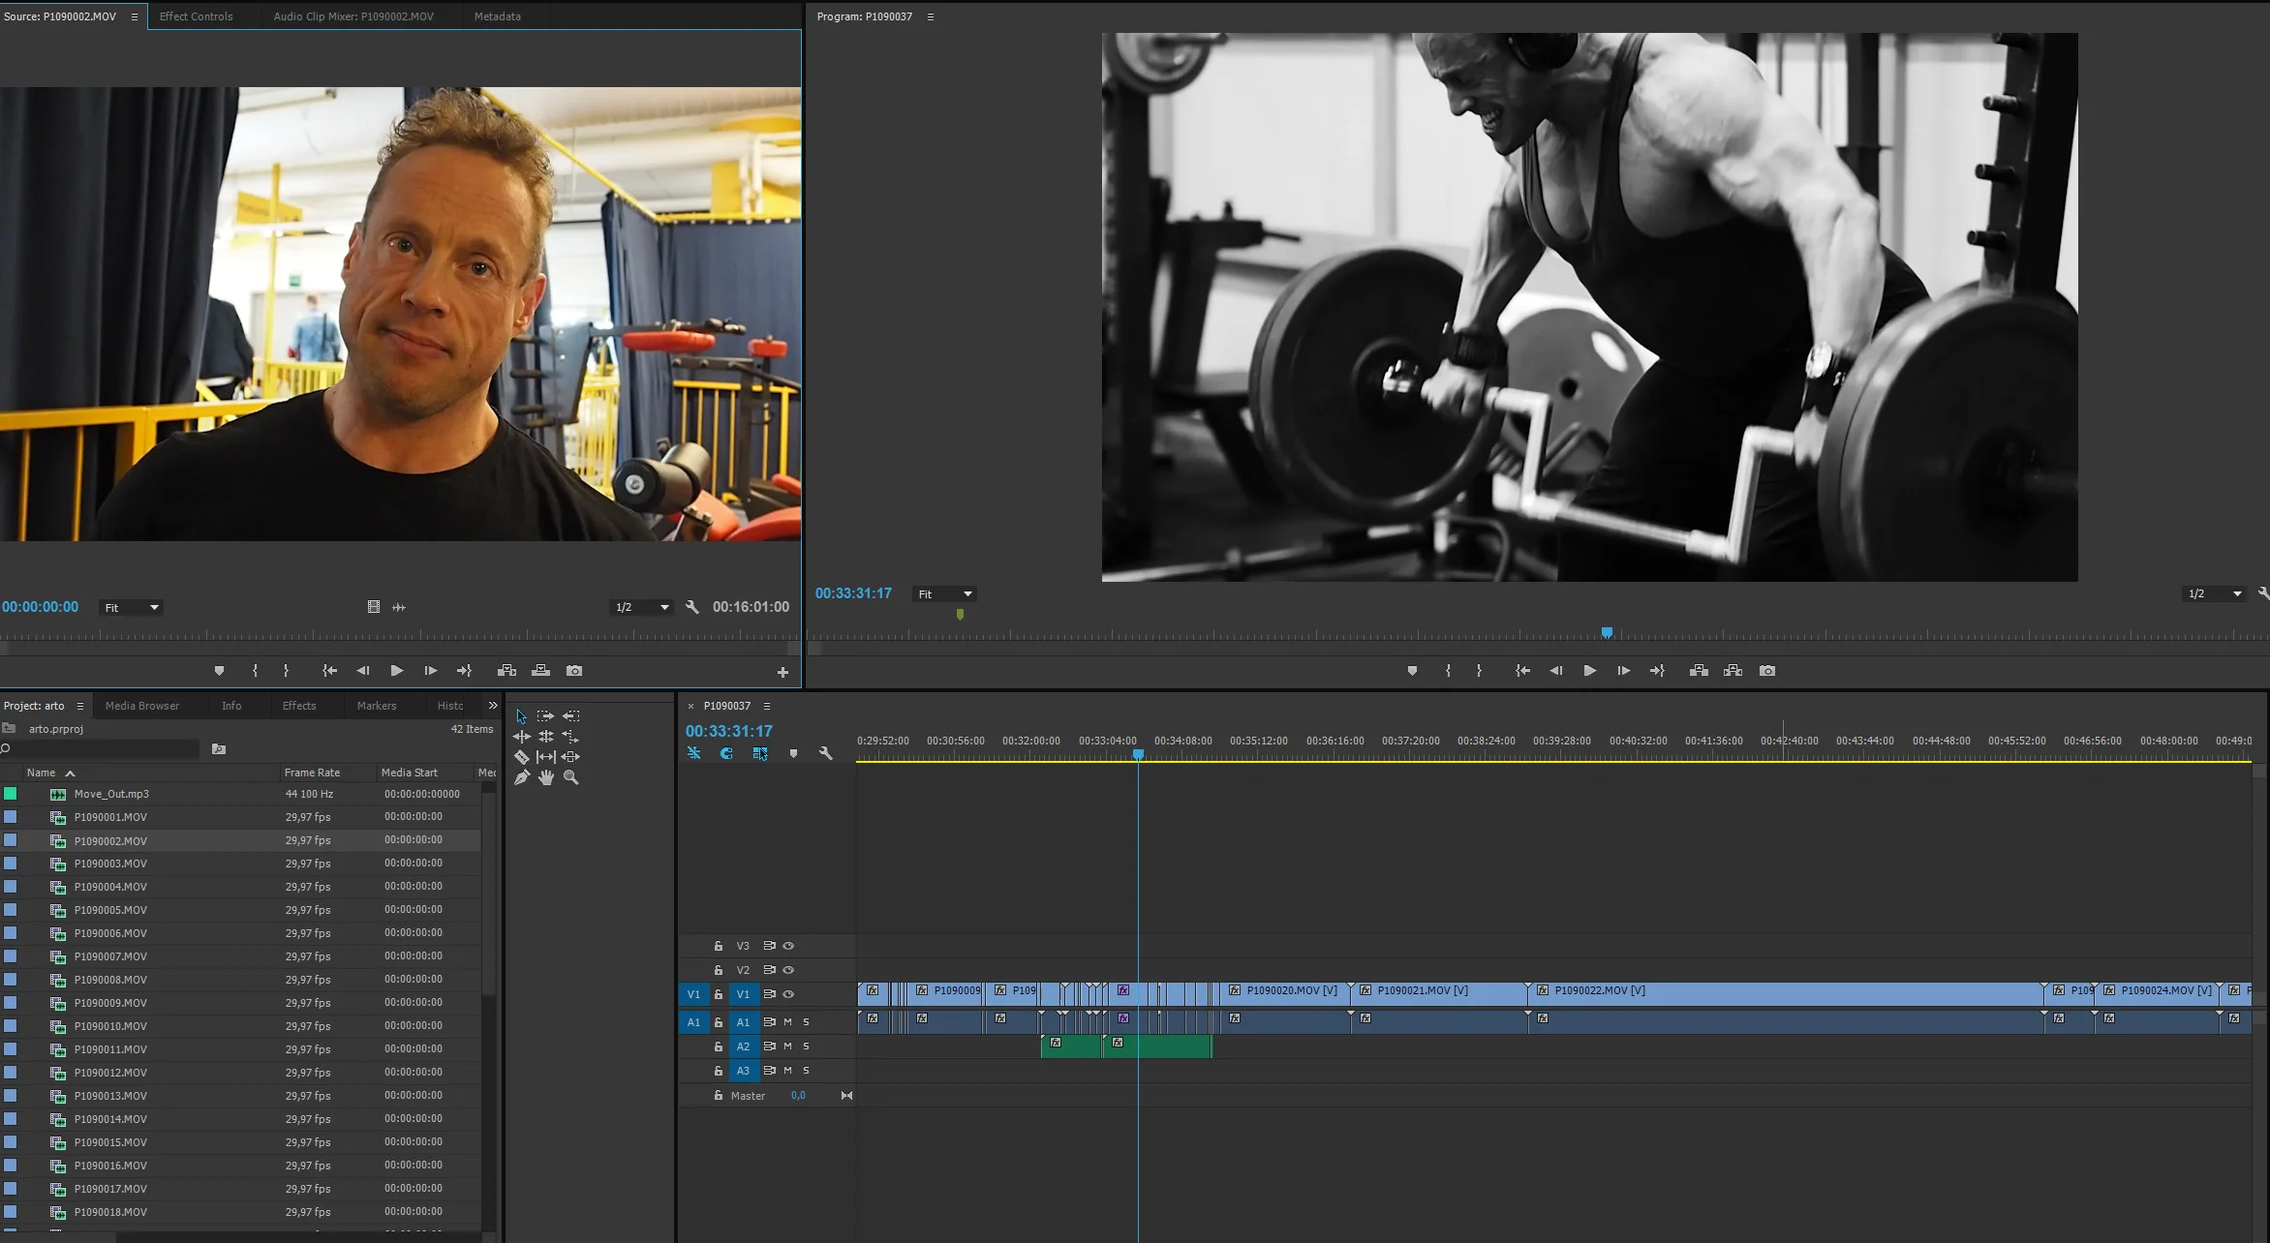2270x1243 pixels.
Task: Select the Hand tool
Action: click(546, 777)
